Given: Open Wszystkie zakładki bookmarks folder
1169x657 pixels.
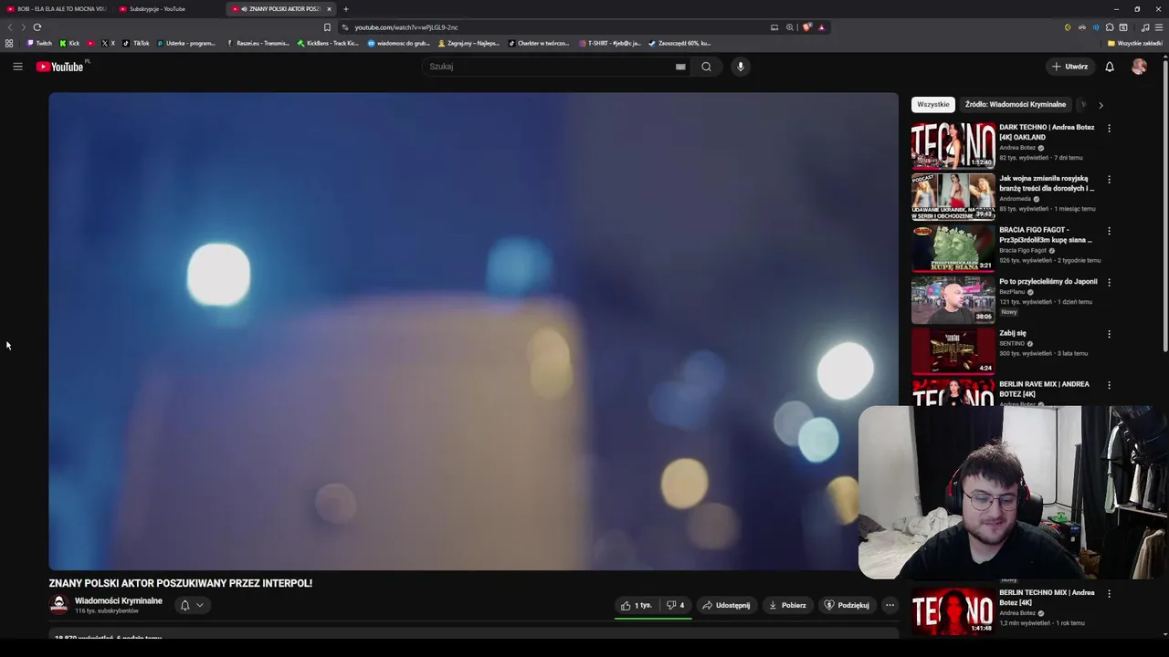Looking at the screenshot, I should click(x=1135, y=43).
